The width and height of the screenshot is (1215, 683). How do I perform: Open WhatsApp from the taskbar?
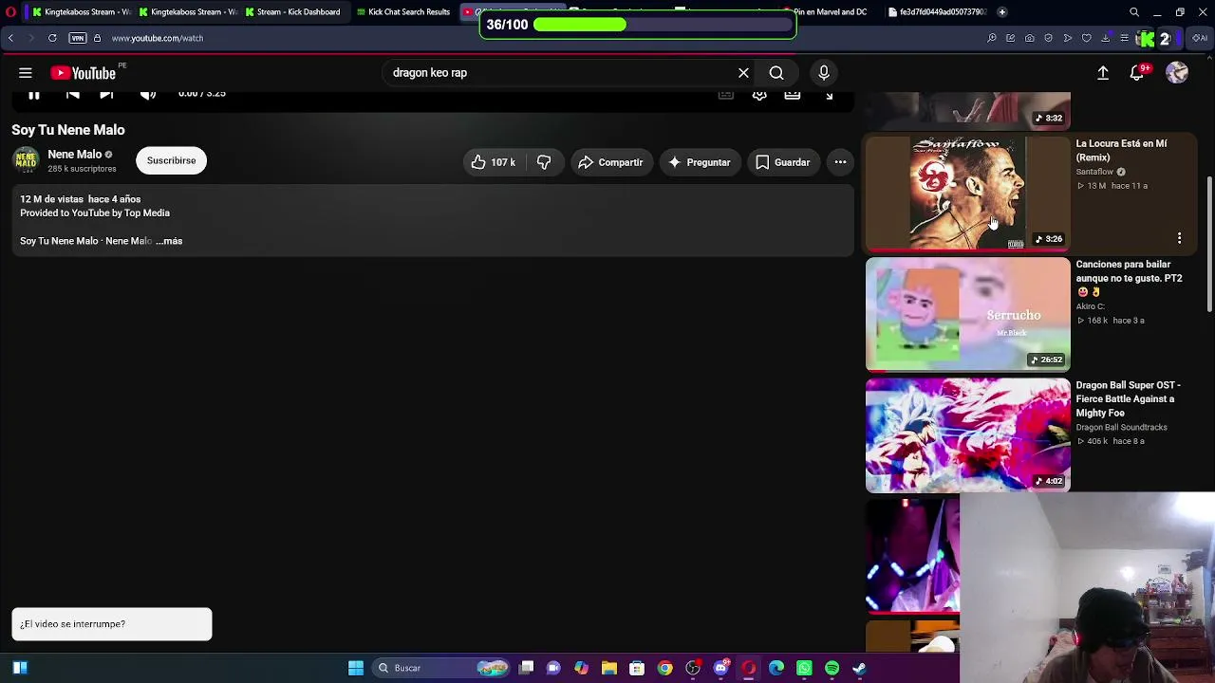click(804, 668)
